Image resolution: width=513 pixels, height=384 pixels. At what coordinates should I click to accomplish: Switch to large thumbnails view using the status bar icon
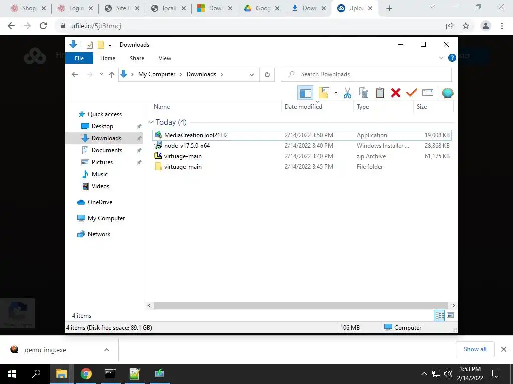(x=450, y=315)
